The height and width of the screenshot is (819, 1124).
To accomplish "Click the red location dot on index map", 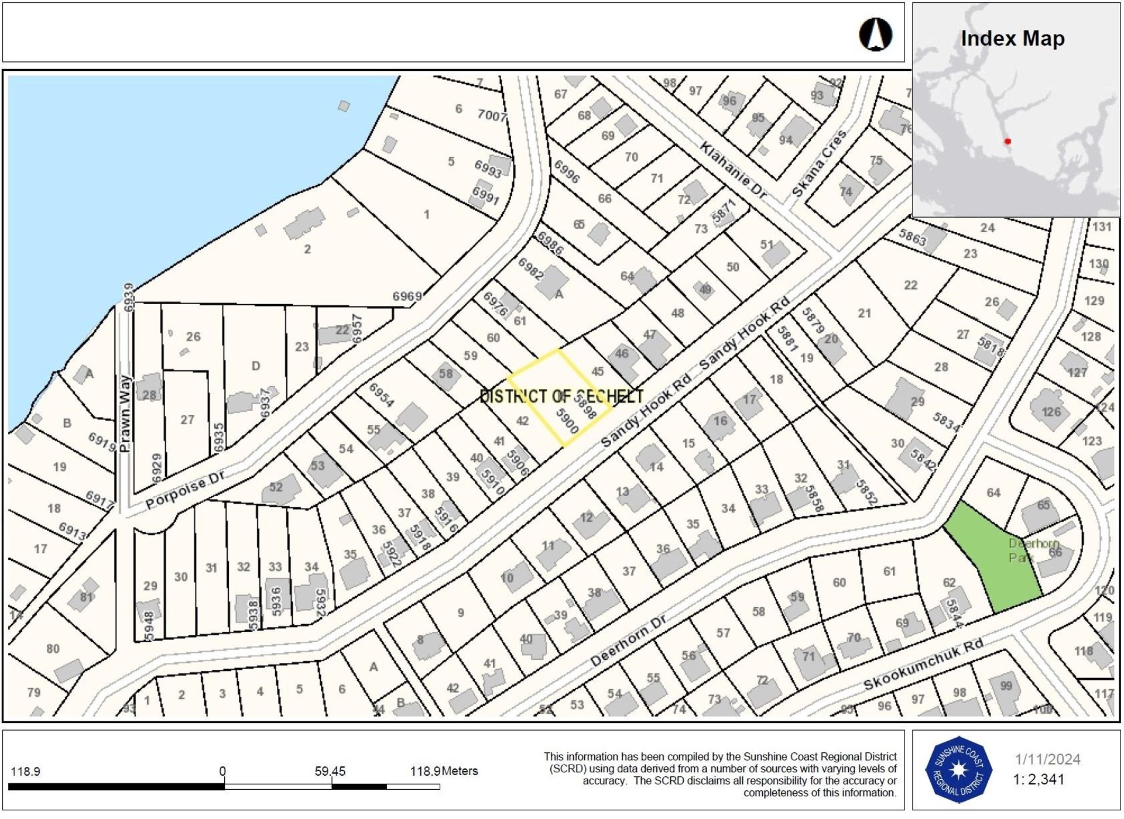I will pyautogui.click(x=1008, y=141).
